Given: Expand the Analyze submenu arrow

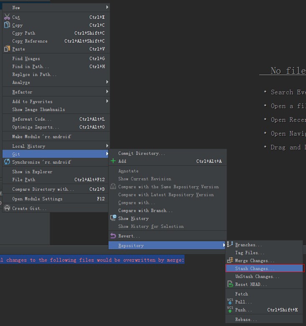Looking at the screenshot, I should [107, 82].
